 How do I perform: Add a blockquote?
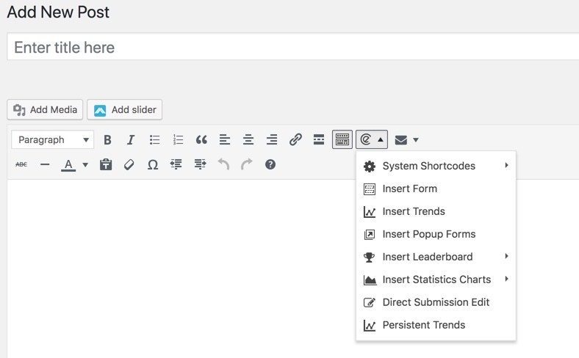(x=201, y=140)
